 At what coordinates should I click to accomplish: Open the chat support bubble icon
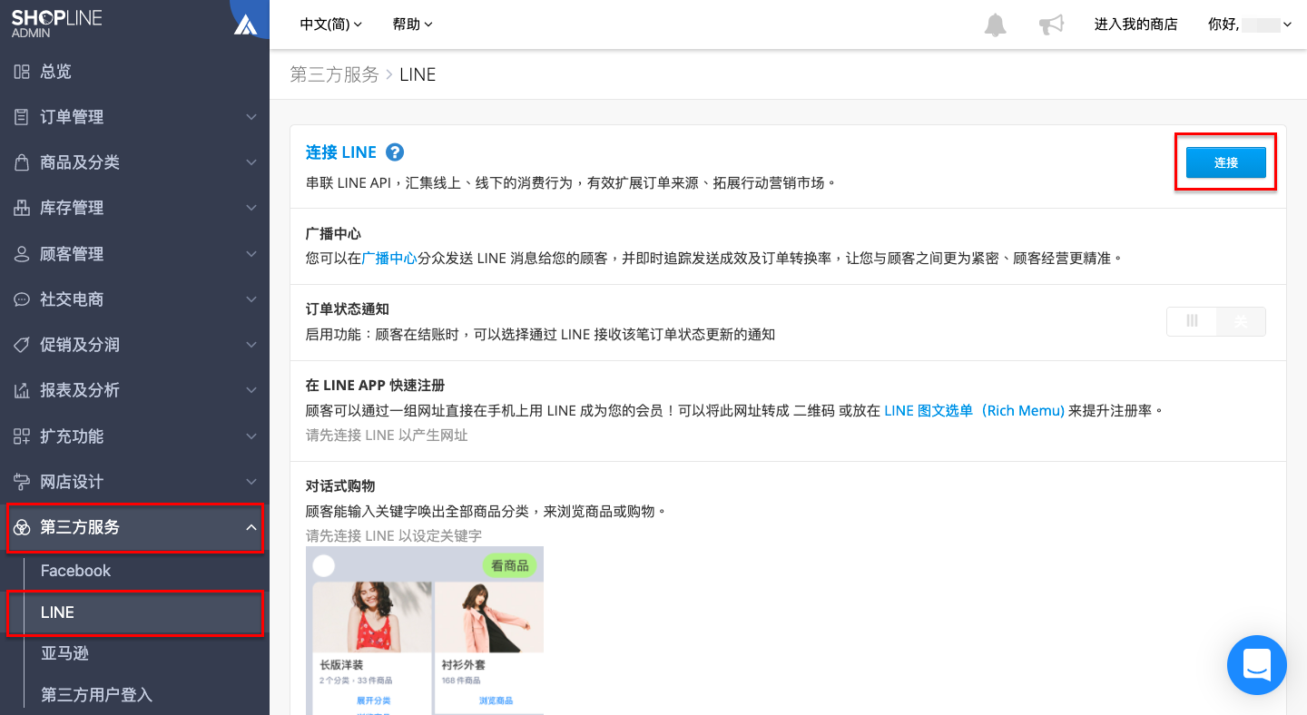click(x=1257, y=665)
